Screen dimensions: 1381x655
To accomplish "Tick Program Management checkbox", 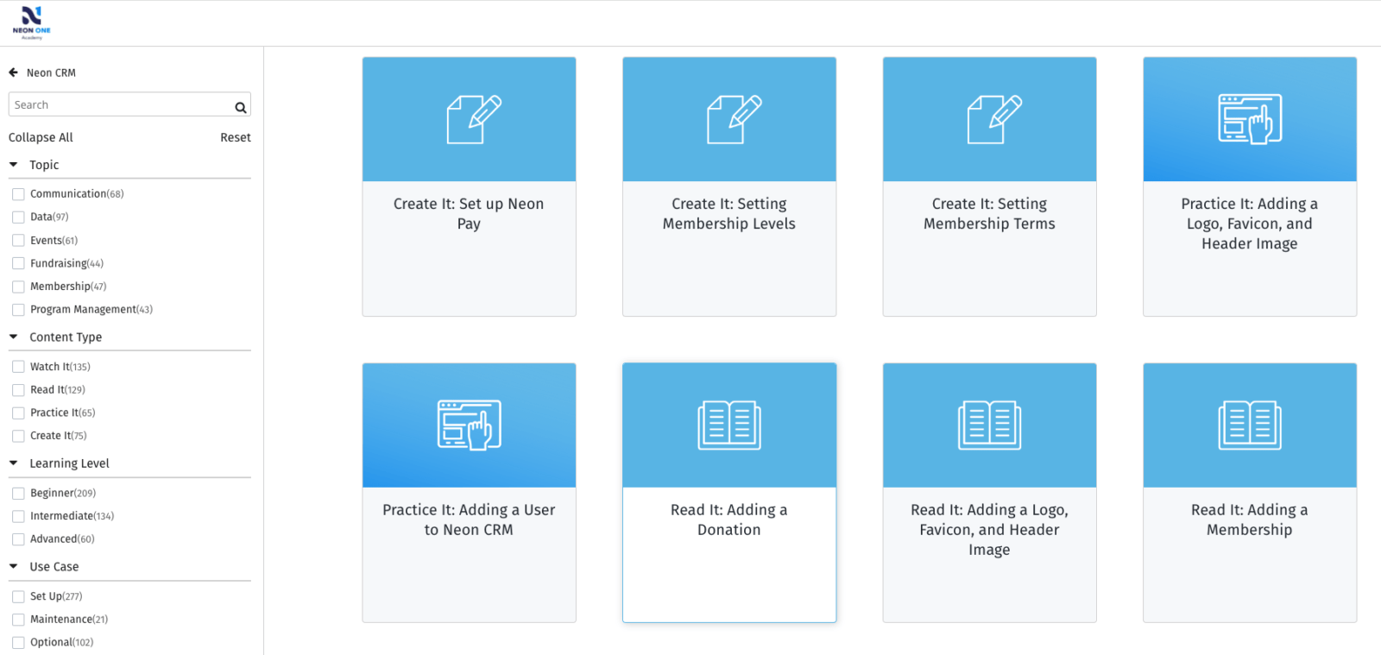I will 18,310.
